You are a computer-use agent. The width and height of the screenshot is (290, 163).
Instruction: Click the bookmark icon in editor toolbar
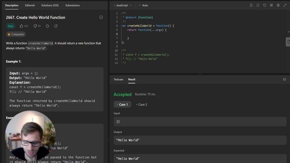[x=251, y=5]
